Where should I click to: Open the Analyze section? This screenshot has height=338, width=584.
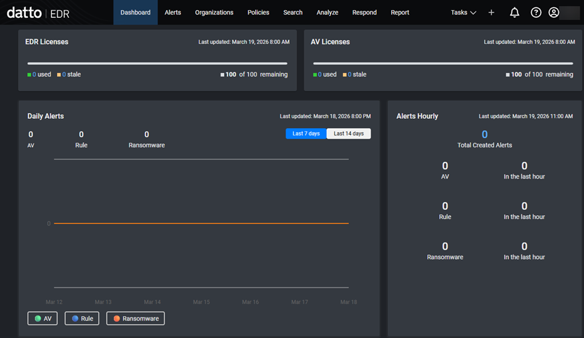pyautogui.click(x=327, y=13)
